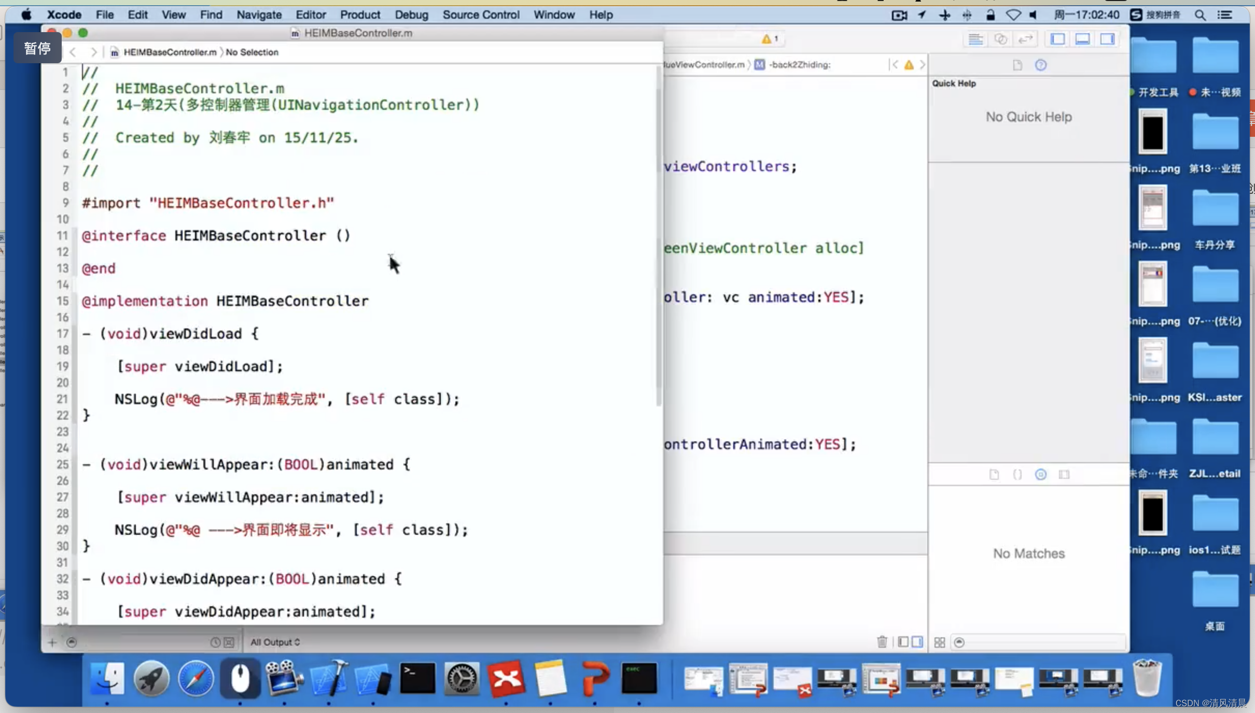The image size is (1255, 713).
Task: Select the Quick Help panel icon
Action: 1040,64
